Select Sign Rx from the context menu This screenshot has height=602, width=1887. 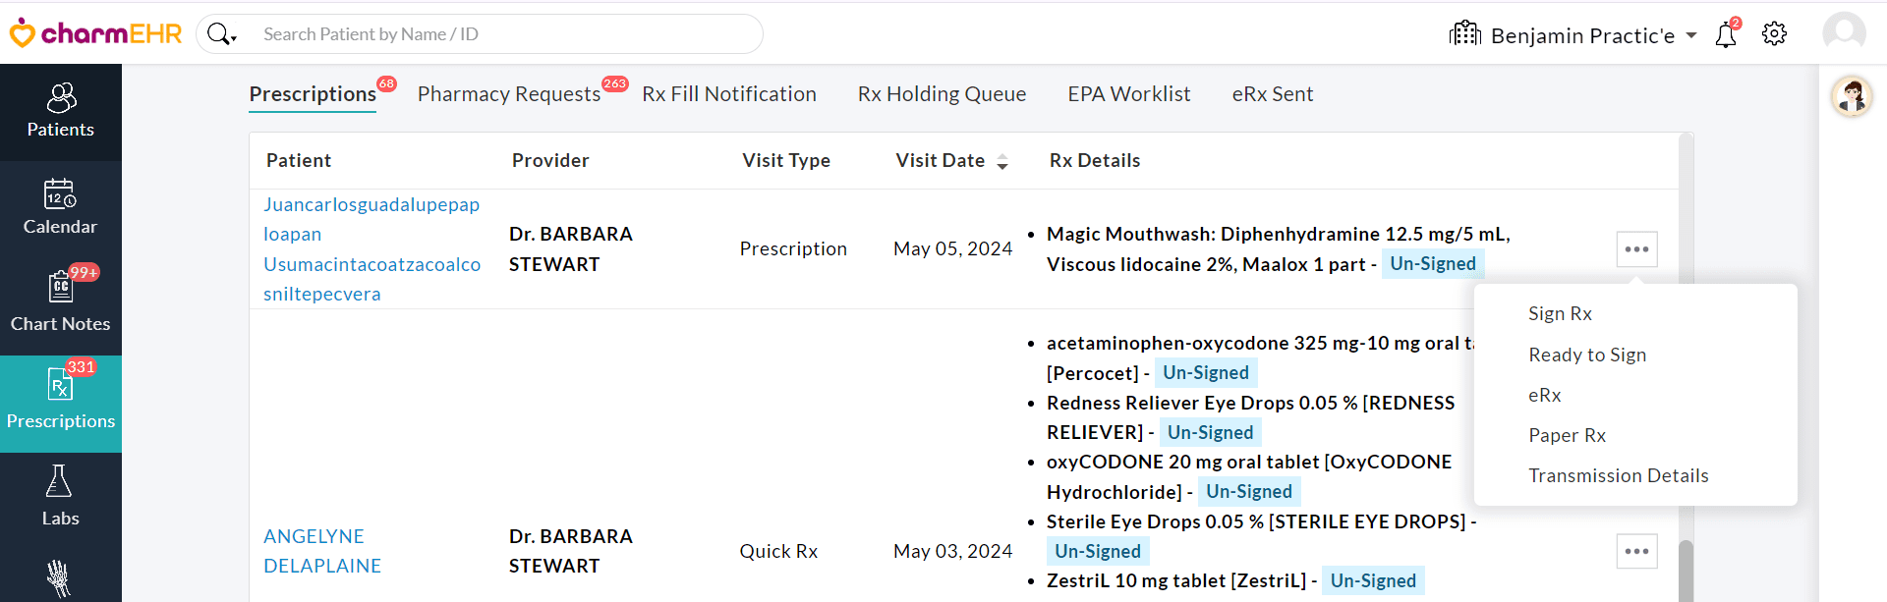(x=1560, y=313)
